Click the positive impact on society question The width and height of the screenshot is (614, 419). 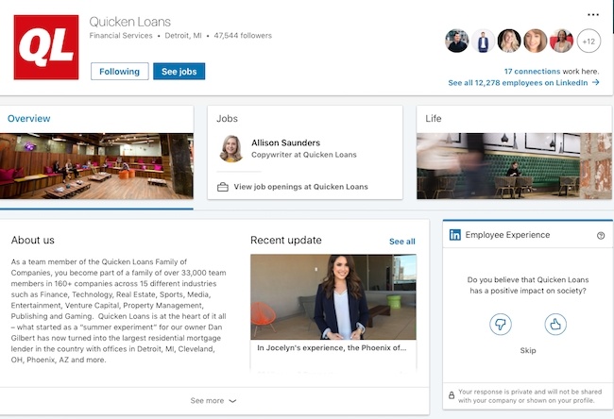click(x=528, y=285)
